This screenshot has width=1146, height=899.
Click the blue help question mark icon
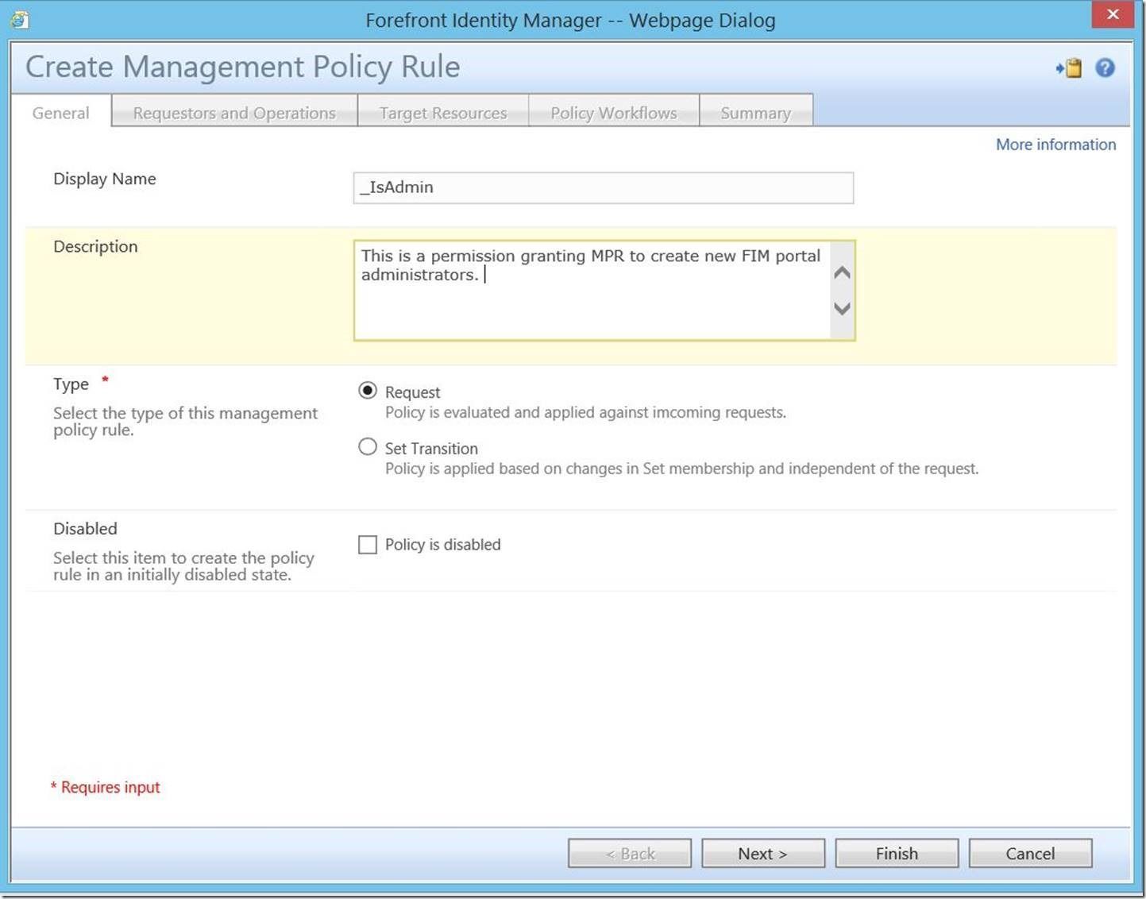coord(1105,68)
